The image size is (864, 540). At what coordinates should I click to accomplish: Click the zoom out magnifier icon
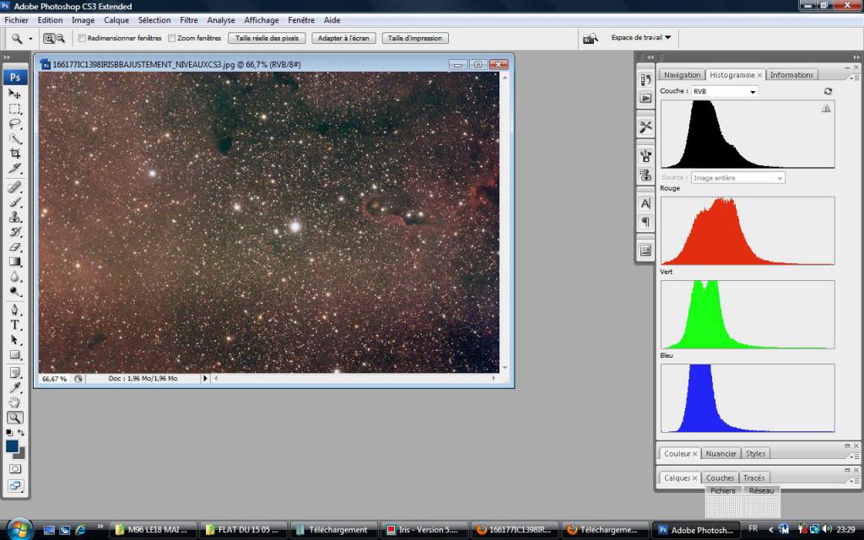(61, 38)
